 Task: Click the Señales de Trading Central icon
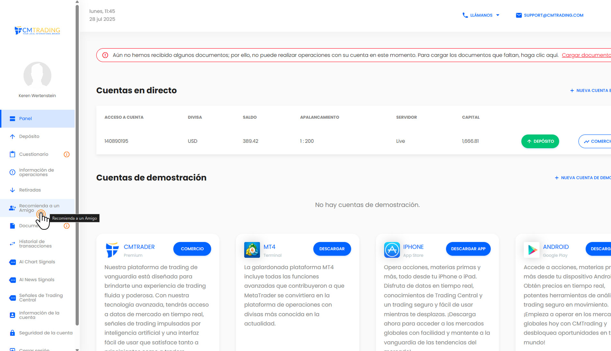(13, 298)
